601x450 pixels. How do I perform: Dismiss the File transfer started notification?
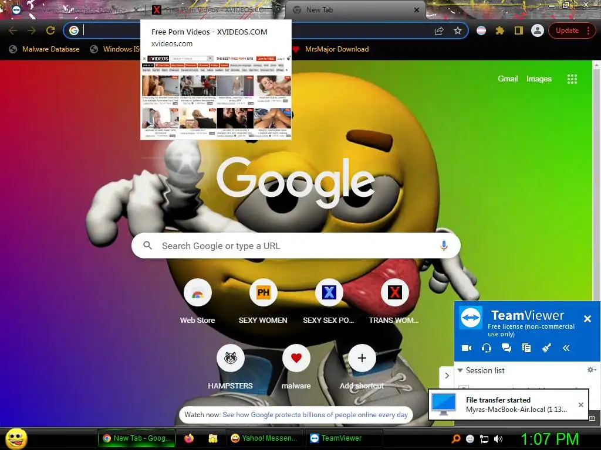pos(580,405)
